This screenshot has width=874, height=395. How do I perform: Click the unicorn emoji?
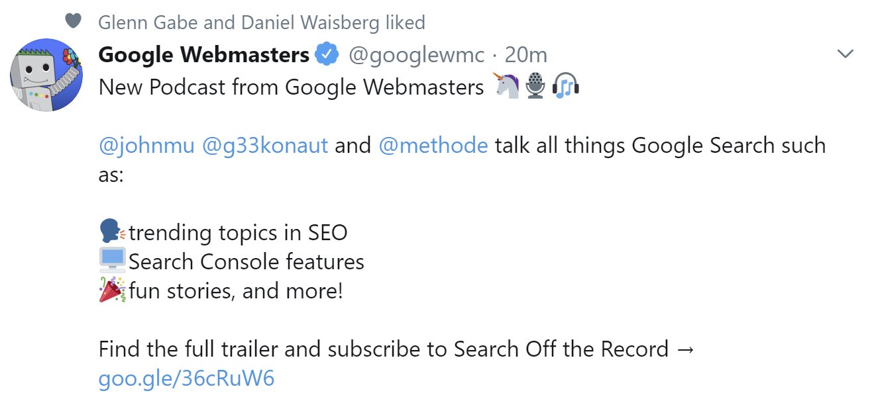pyautogui.click(x=506, y=85)
